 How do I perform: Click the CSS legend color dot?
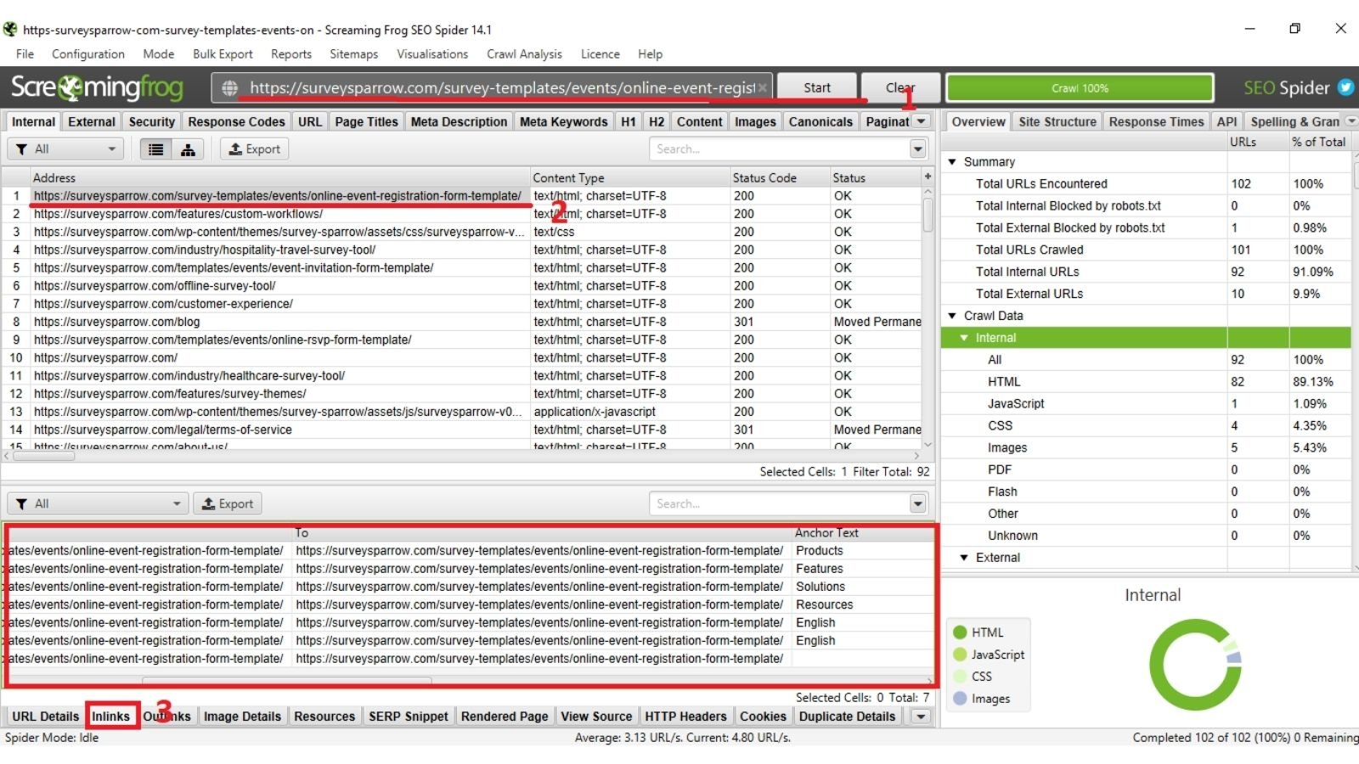(960, 677)
